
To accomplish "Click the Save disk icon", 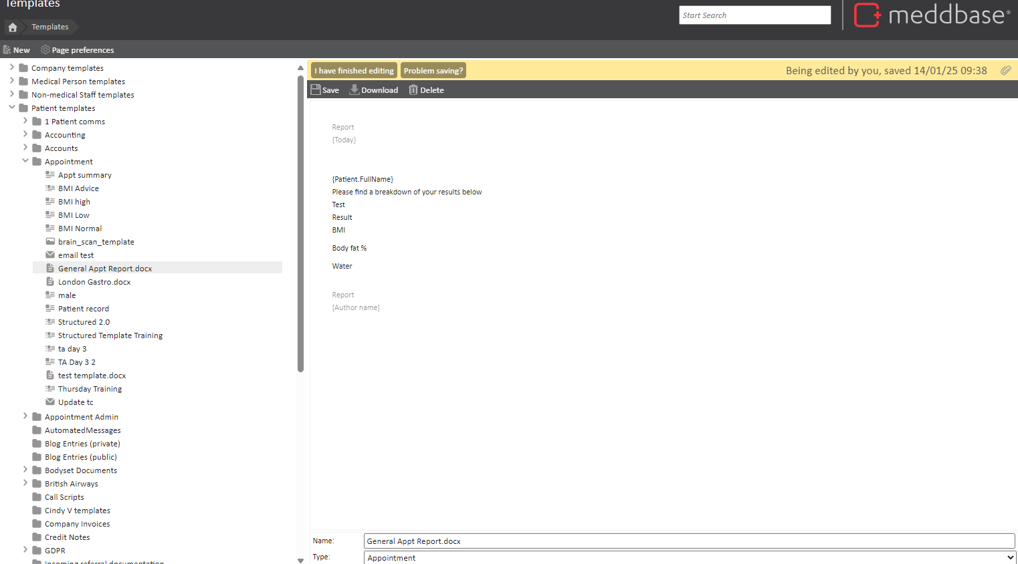I will tap(316, 90).
